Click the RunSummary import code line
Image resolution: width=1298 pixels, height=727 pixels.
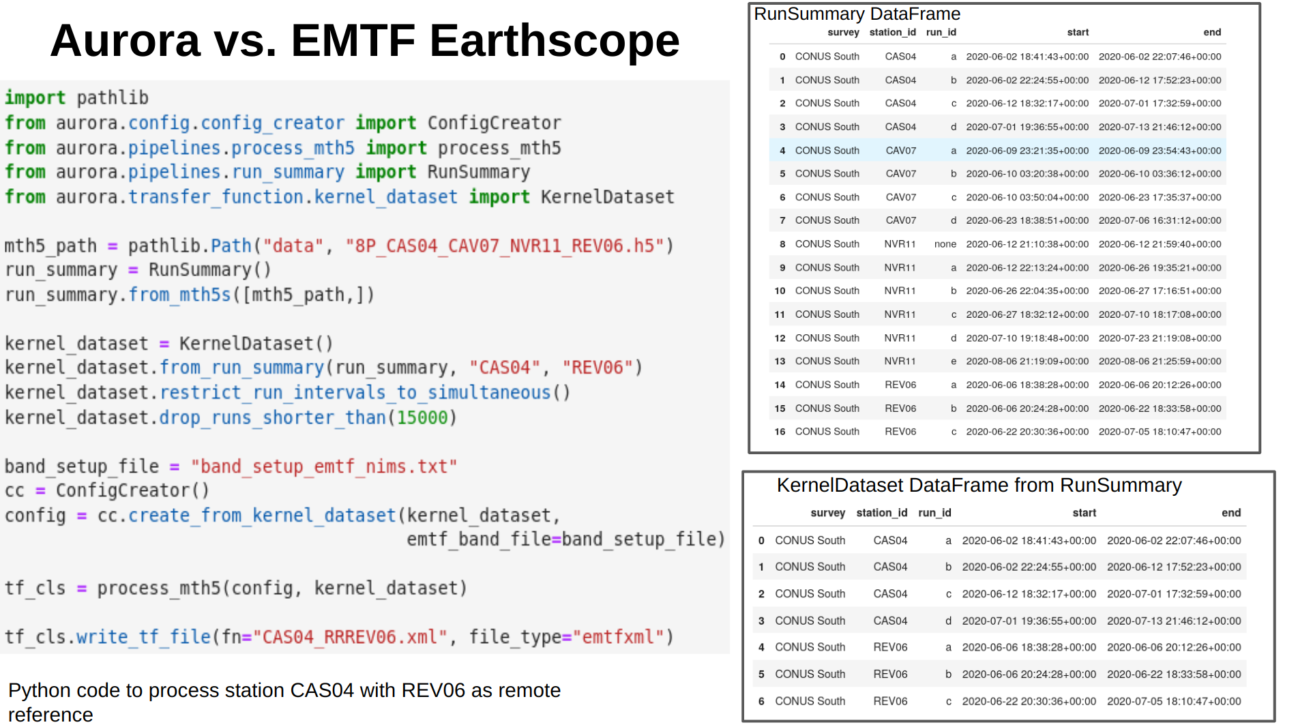pyautogui.click(x=267, y=173)
